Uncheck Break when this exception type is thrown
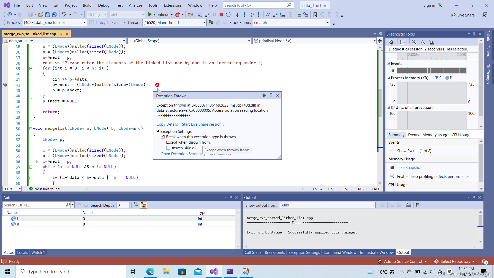The width and height of the screenshot is (494, 278). pos(163,137)
